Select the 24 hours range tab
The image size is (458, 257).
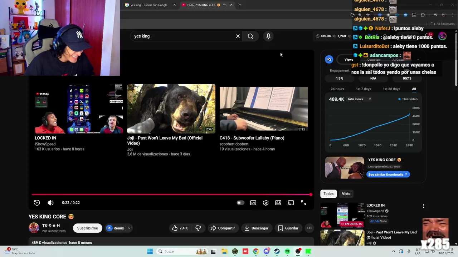coord(337,89)
